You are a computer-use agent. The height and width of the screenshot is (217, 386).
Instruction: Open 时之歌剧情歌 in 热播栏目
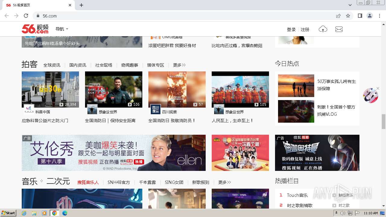point(300,206)
